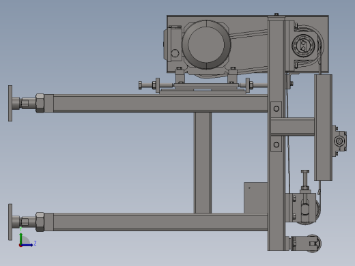Image resolution: width=355 pixels, height=266 pixels.
Task: Select the pillow block bearing on the far right
Action: (339, 141)
